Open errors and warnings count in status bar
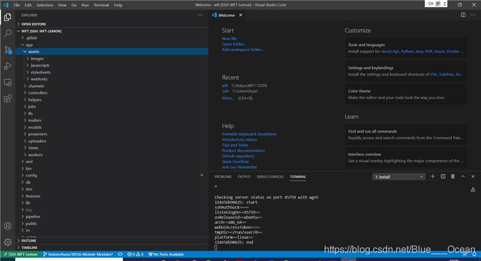Screen dimensions: 481x261 pyautogui.click(x=135, y=254)
